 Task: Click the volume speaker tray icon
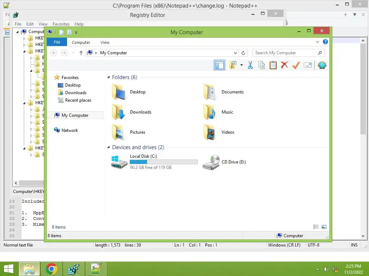point(326,269)
